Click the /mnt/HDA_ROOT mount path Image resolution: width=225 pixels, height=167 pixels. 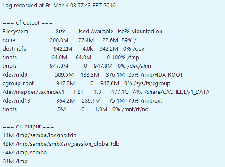point(162,75)
